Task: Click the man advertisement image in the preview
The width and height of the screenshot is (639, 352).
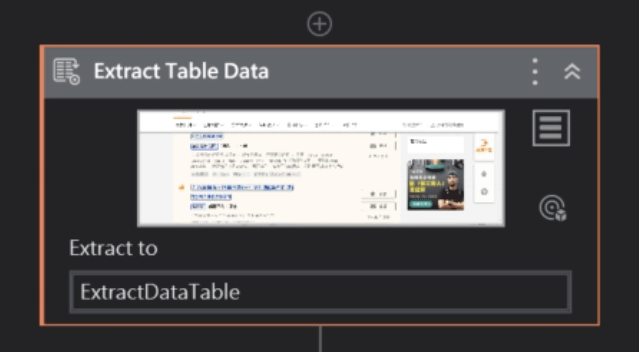Action: (x=435, y=185)
